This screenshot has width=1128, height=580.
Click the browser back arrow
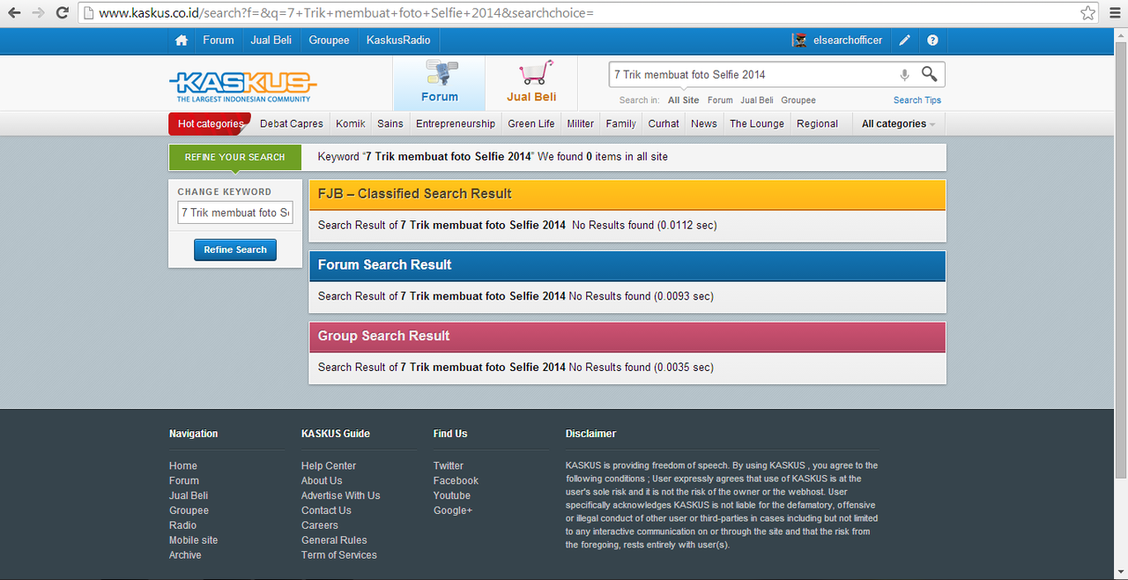pyautogui.click(x=13, y=13)
